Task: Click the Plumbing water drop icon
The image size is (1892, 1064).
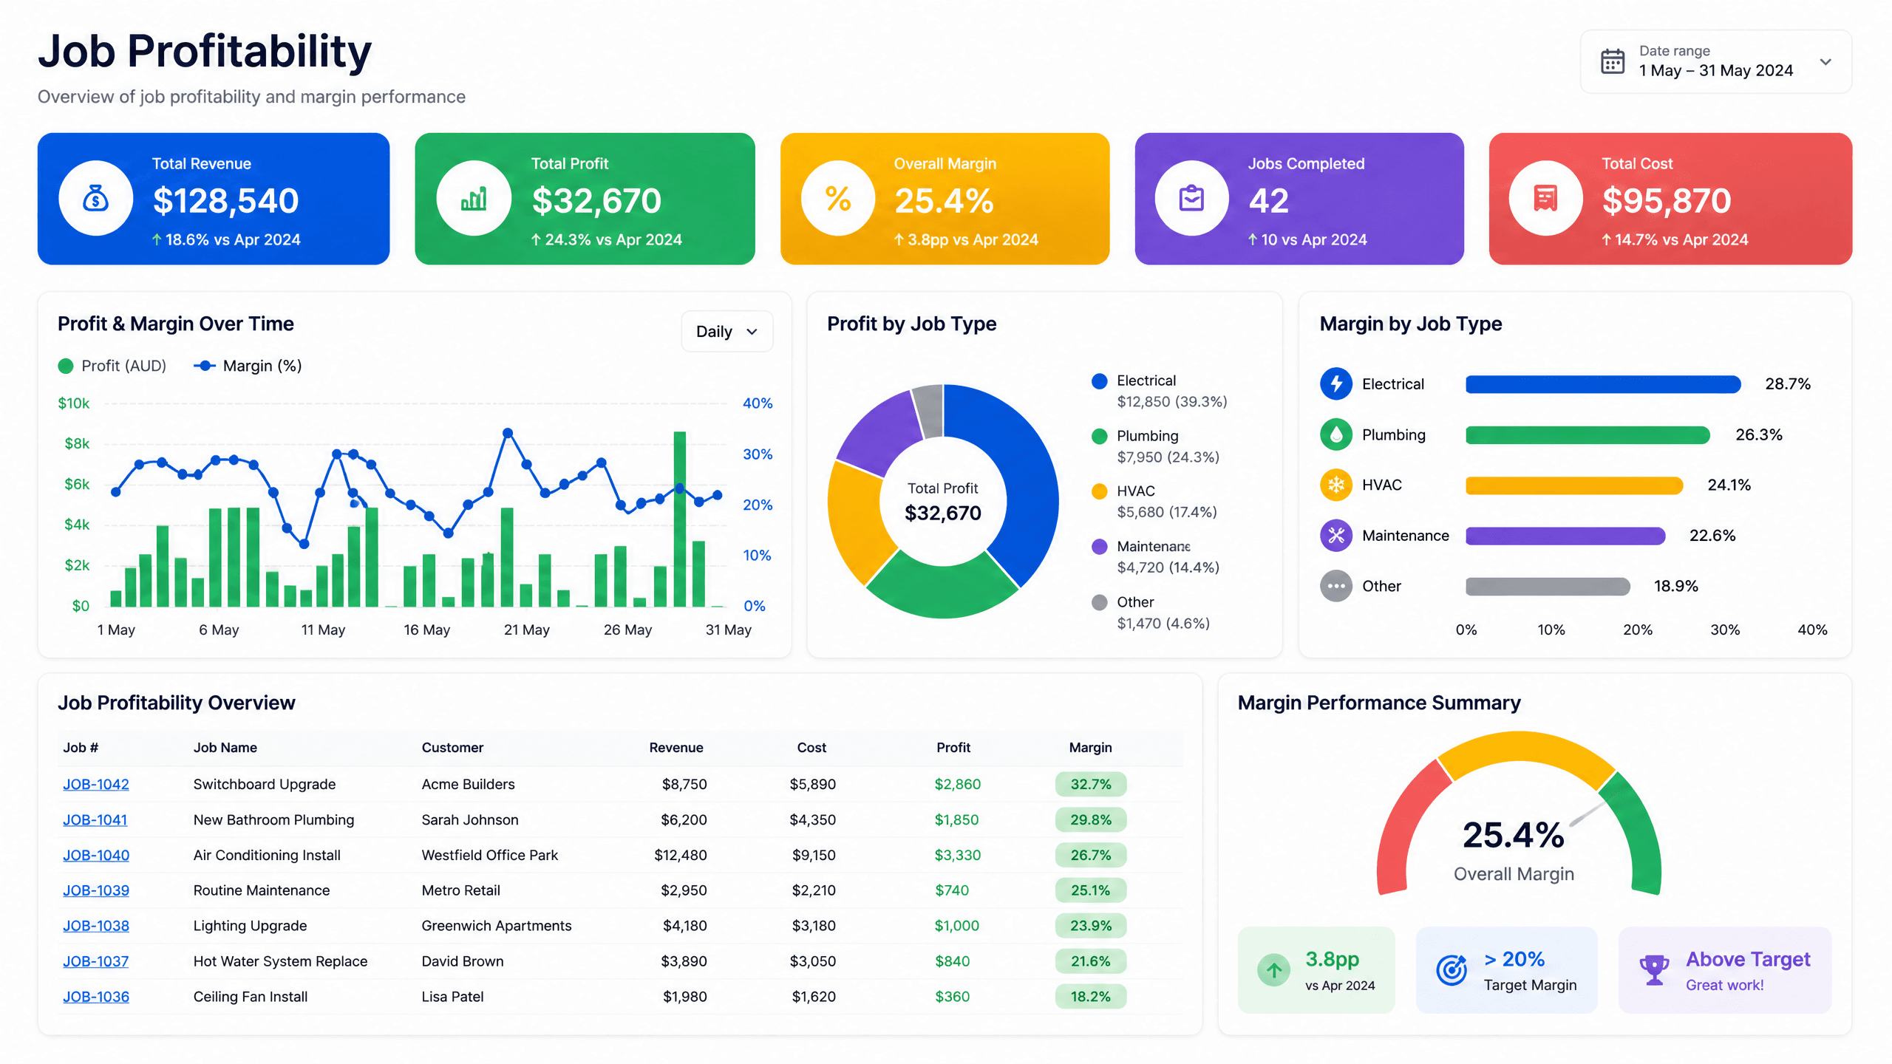Action: pos(1335,434)
